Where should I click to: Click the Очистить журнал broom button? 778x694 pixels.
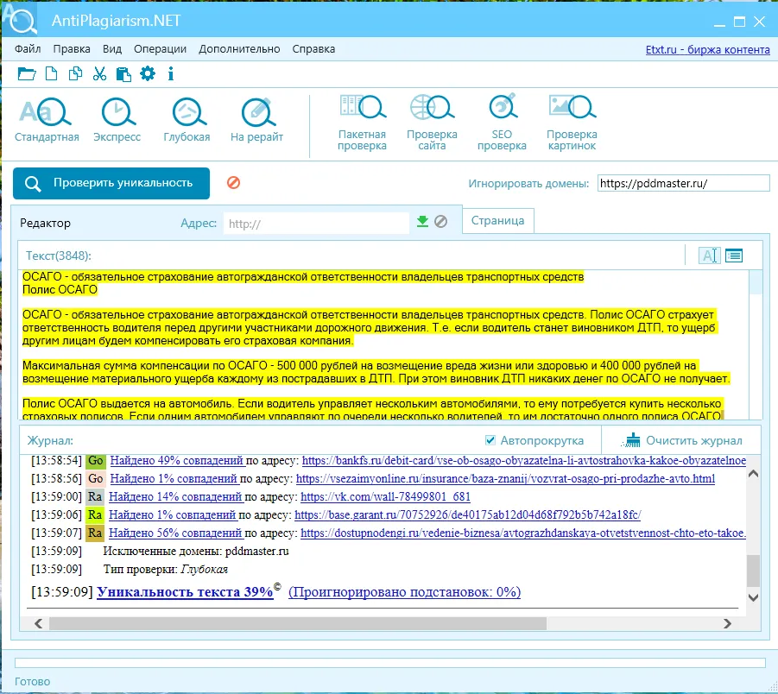coord(682,440)
